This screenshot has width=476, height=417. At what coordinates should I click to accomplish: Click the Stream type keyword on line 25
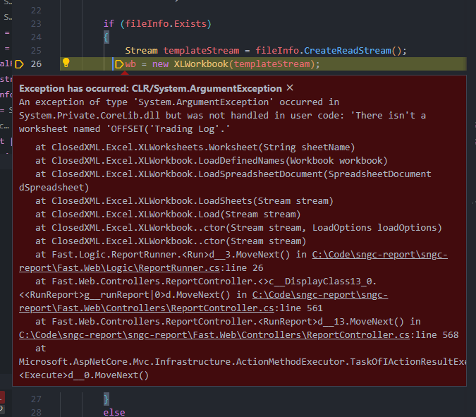[x=142, y=51]
